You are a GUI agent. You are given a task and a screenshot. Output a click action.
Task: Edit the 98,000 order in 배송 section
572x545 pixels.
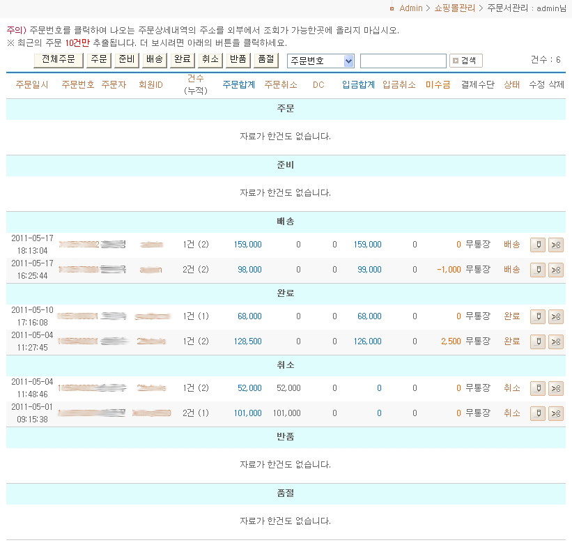click(537, 270)
